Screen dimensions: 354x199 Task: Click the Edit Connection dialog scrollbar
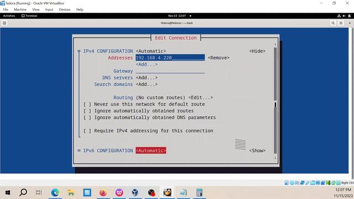pos(275,101)
